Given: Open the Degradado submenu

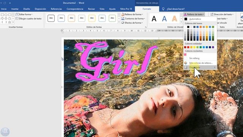Looking at the screenshot, I should click(200, 67).
